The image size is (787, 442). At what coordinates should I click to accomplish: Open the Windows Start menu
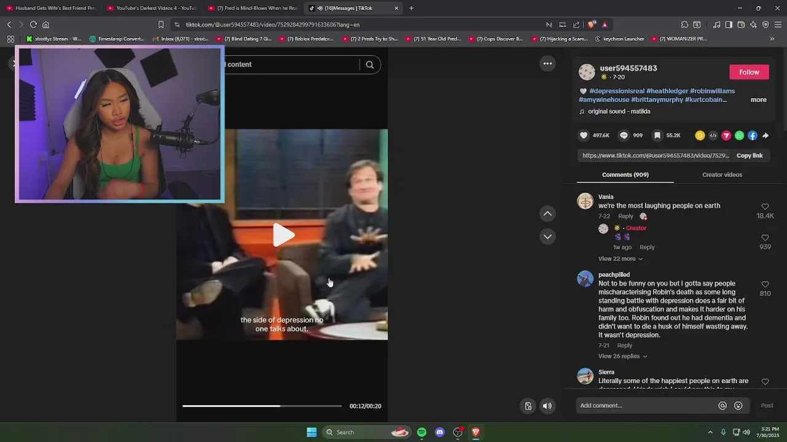(x=312, y=432)
